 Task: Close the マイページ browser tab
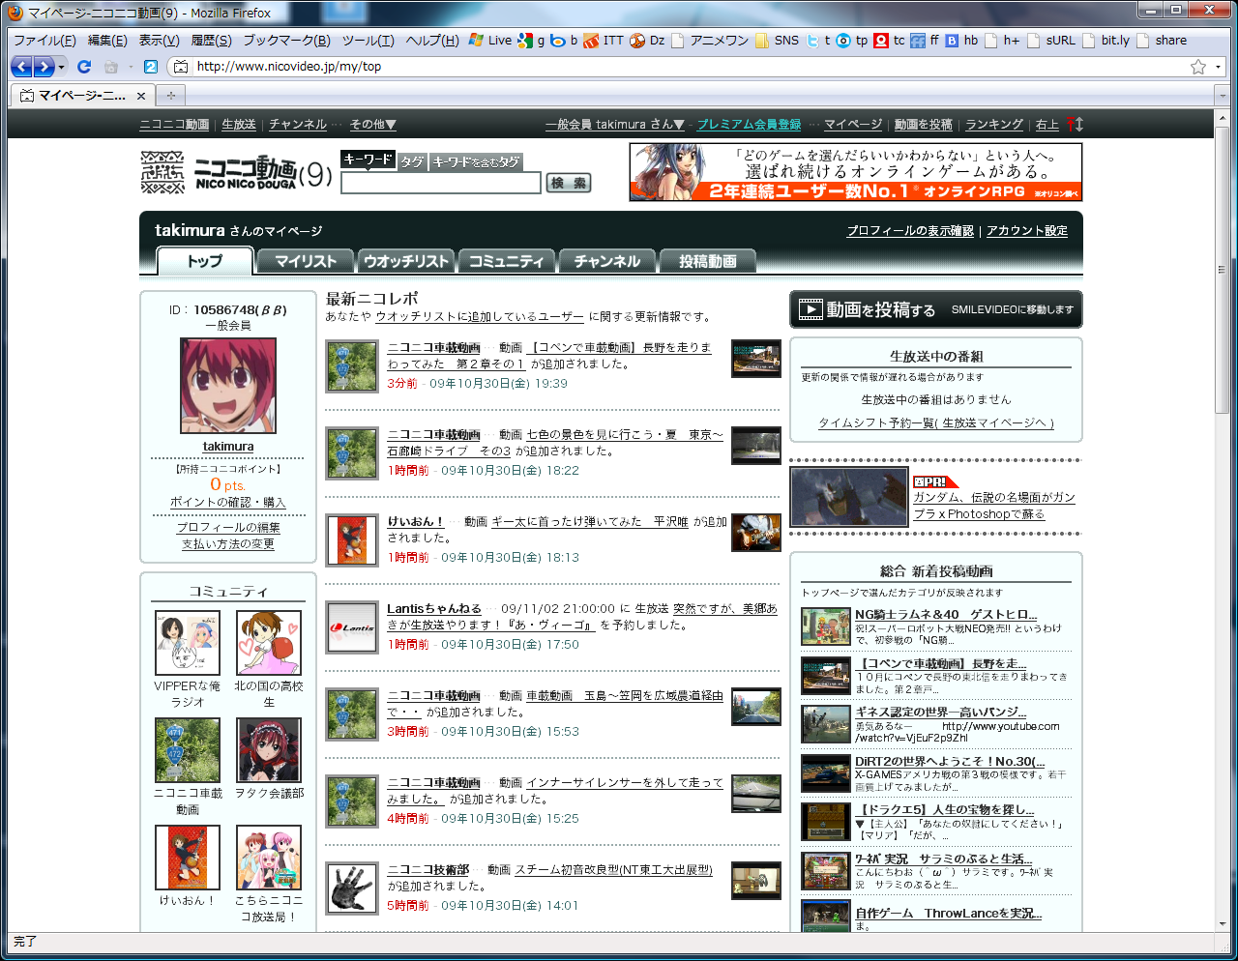[141, 96]
